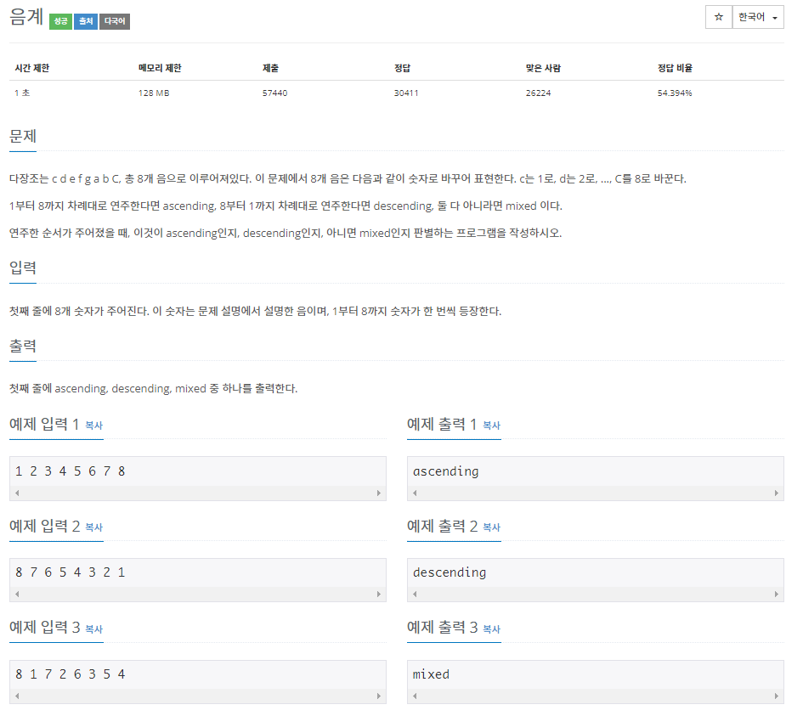
Task: Copy 예제 입력 2 with 복사 link
Action: tap(93, 527)
